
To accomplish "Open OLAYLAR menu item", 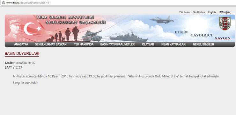I will point(148,44).
